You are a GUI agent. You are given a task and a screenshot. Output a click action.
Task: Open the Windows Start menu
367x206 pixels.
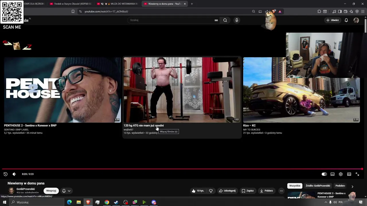click(x=4, y=202)
